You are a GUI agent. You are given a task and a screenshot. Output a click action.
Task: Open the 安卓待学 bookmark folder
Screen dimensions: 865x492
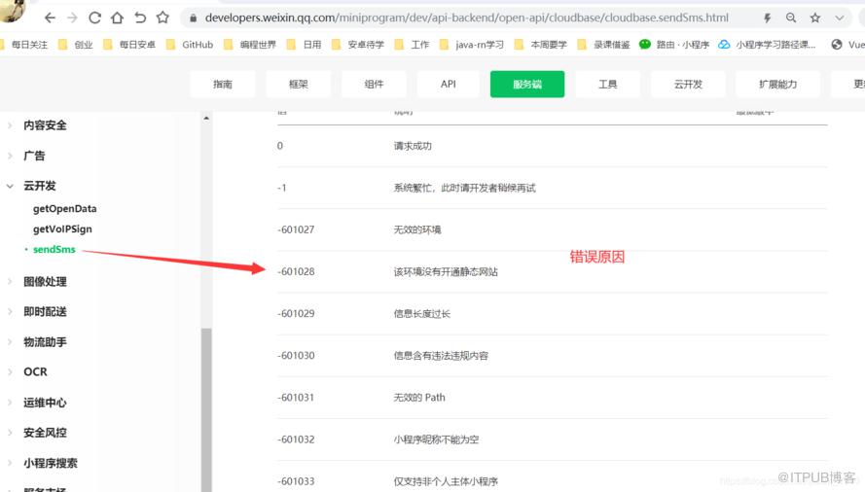(357, 45)
